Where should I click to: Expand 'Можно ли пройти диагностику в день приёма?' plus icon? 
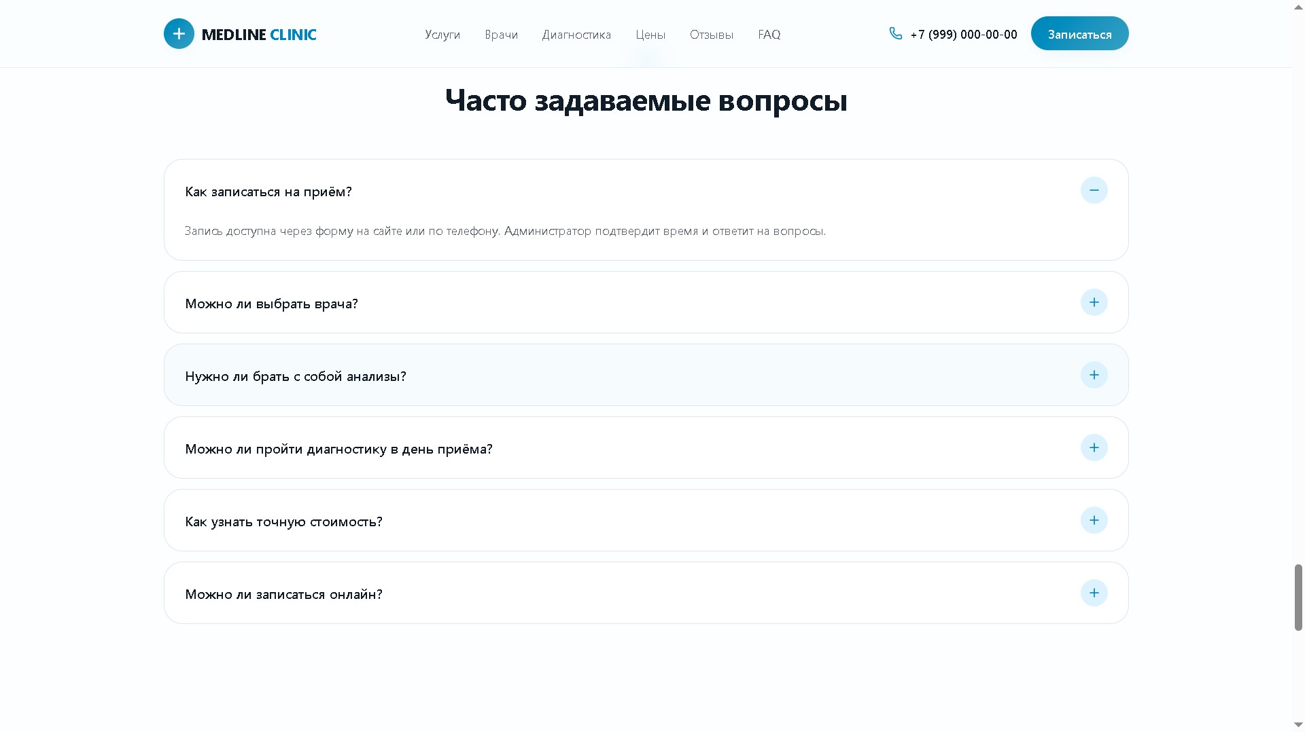coord(1094,447)
